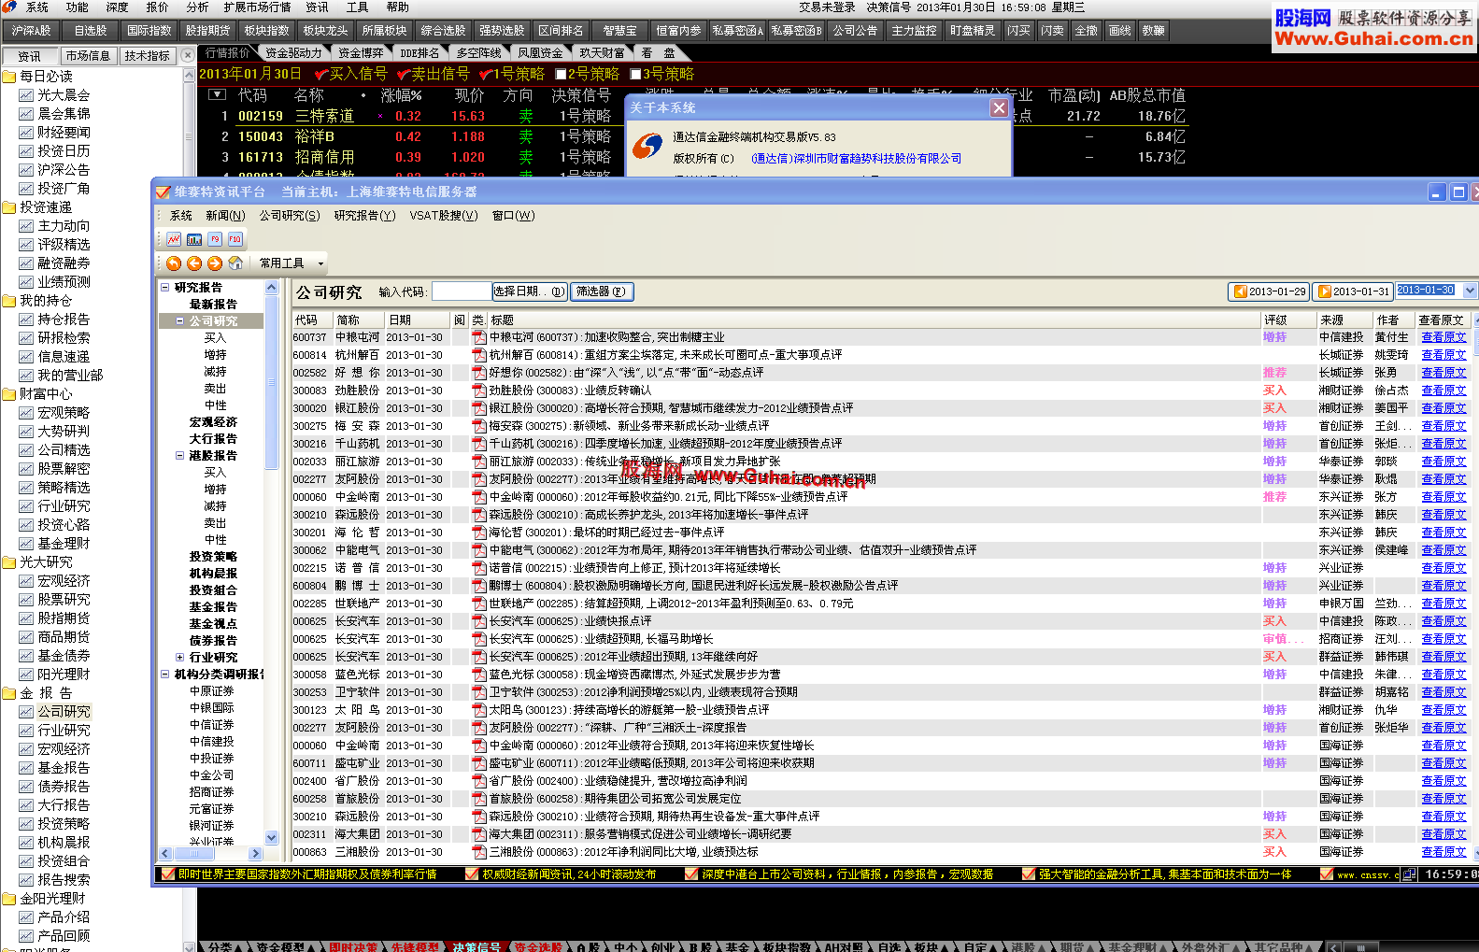Click the 智慧宝 toolbar button
This screenshot has width=1479, height=952.
click(619, 31)
